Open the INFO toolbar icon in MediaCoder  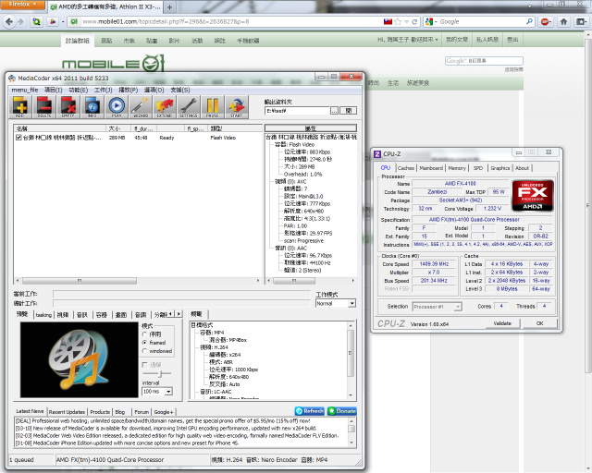point(92,107)
